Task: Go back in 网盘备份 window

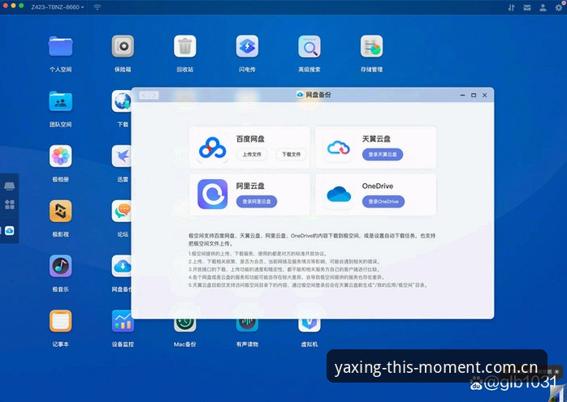Action: click(145, 96)
